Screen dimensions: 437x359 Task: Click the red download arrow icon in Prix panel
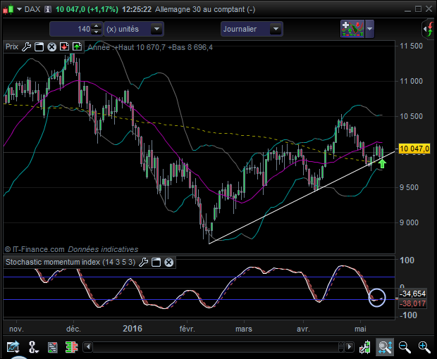coord(64,47)
